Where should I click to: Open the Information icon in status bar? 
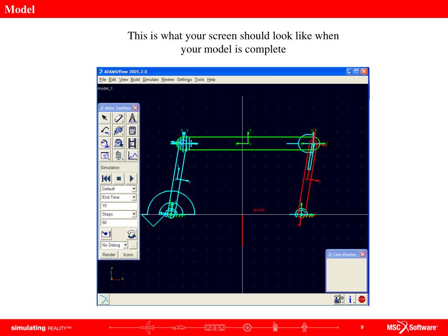(350, 299)
